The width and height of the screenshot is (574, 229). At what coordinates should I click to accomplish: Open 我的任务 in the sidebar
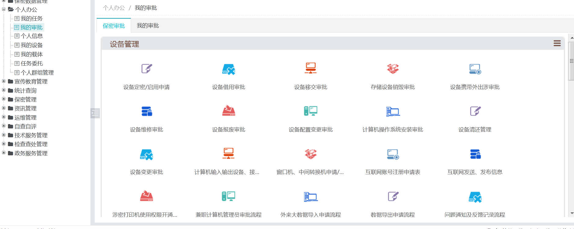point(31,18)
